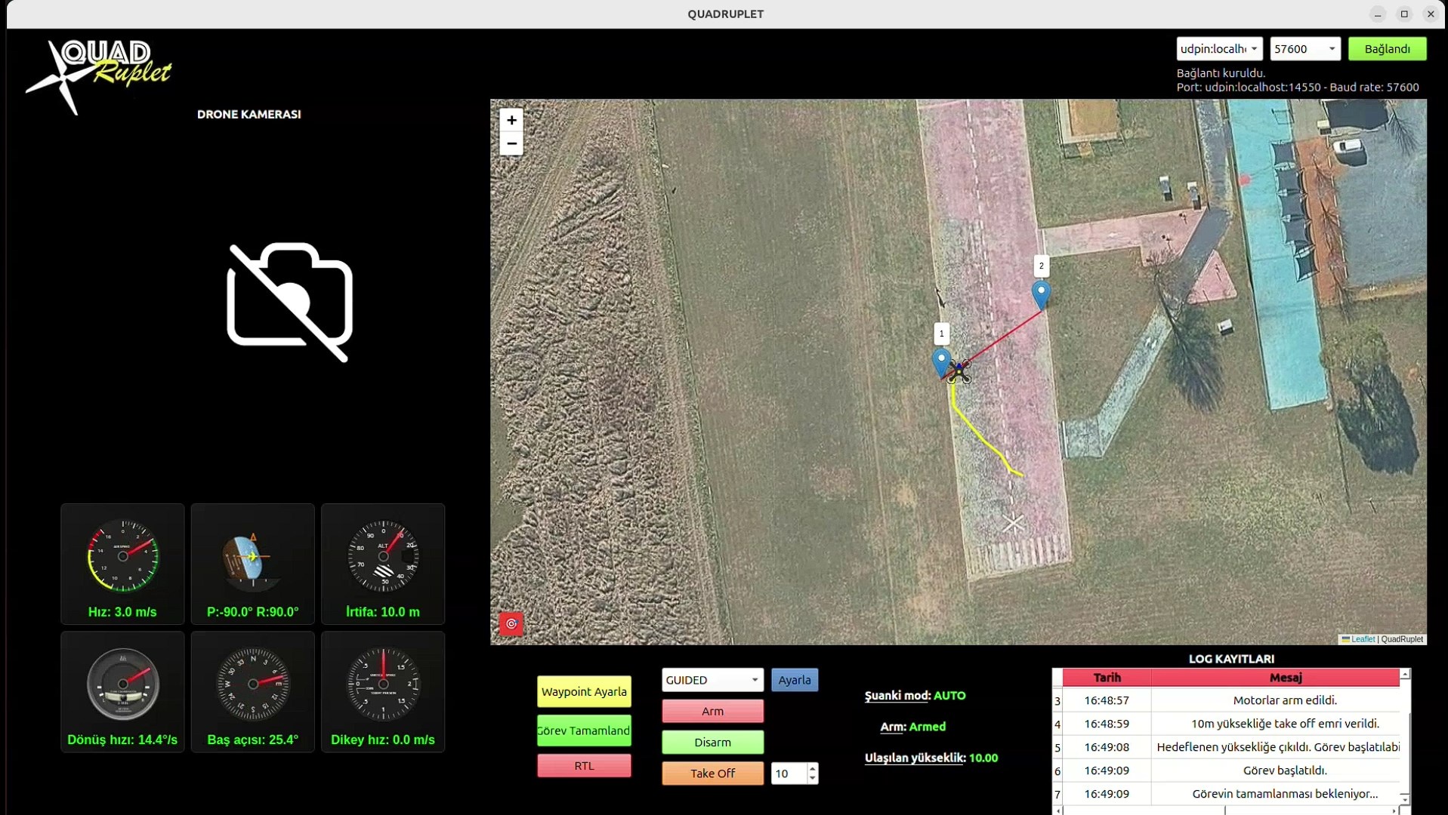Click the Ayarla mode set button
This screenshot has height=815, width=1448.
click(x=795, y=680)
